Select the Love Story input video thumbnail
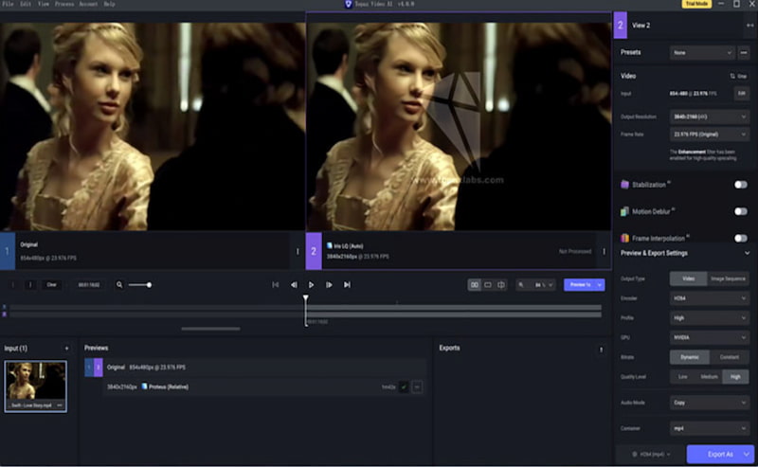 pos(35,385)
